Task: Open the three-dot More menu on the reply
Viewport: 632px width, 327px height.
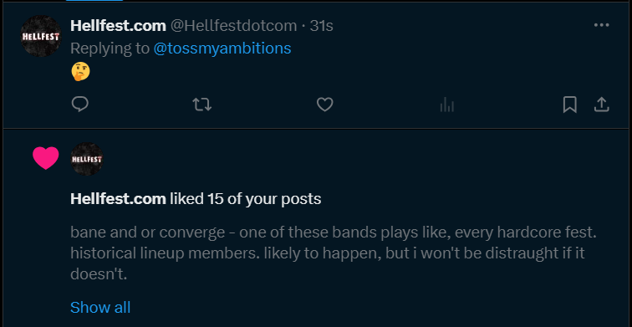Action: coord(601,25)
